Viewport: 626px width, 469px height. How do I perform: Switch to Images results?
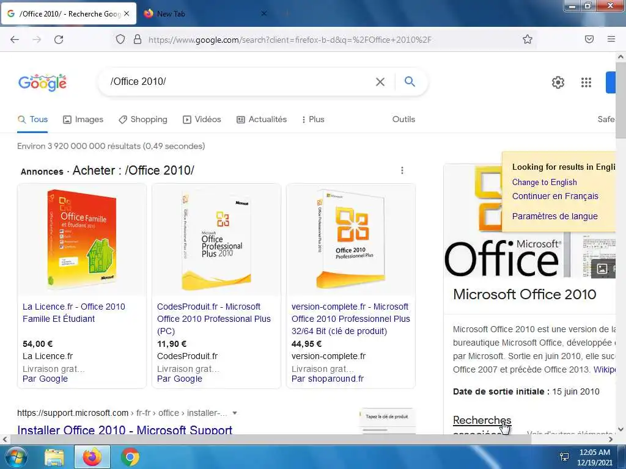pos(83,119)
